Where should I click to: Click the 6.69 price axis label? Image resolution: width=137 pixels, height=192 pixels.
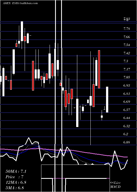[127, 102]
